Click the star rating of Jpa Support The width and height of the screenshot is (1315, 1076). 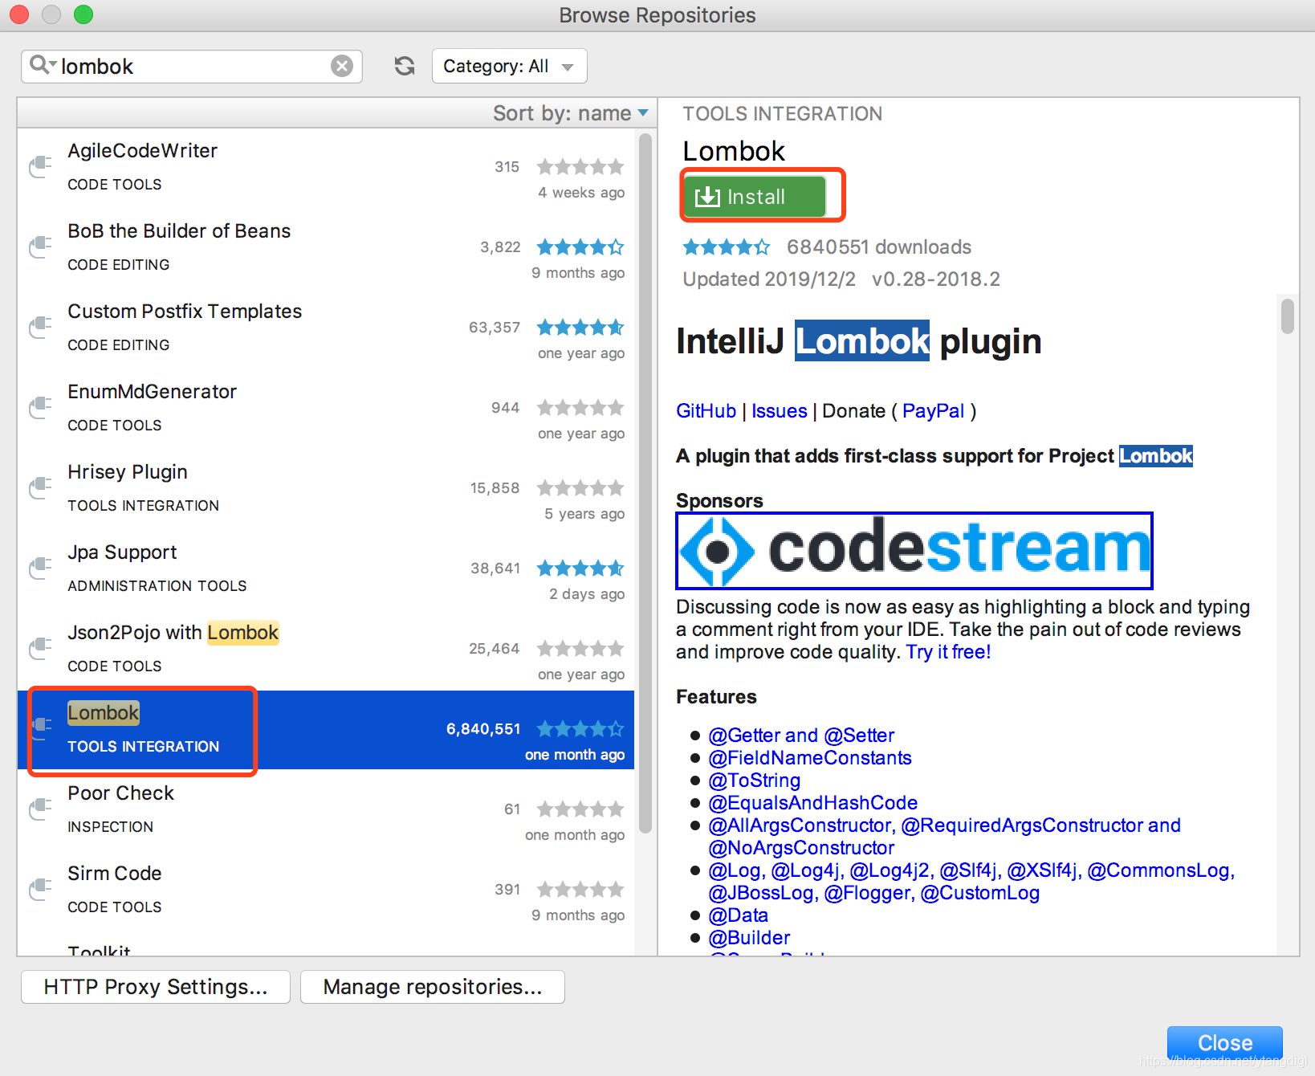tap(580, 569)
